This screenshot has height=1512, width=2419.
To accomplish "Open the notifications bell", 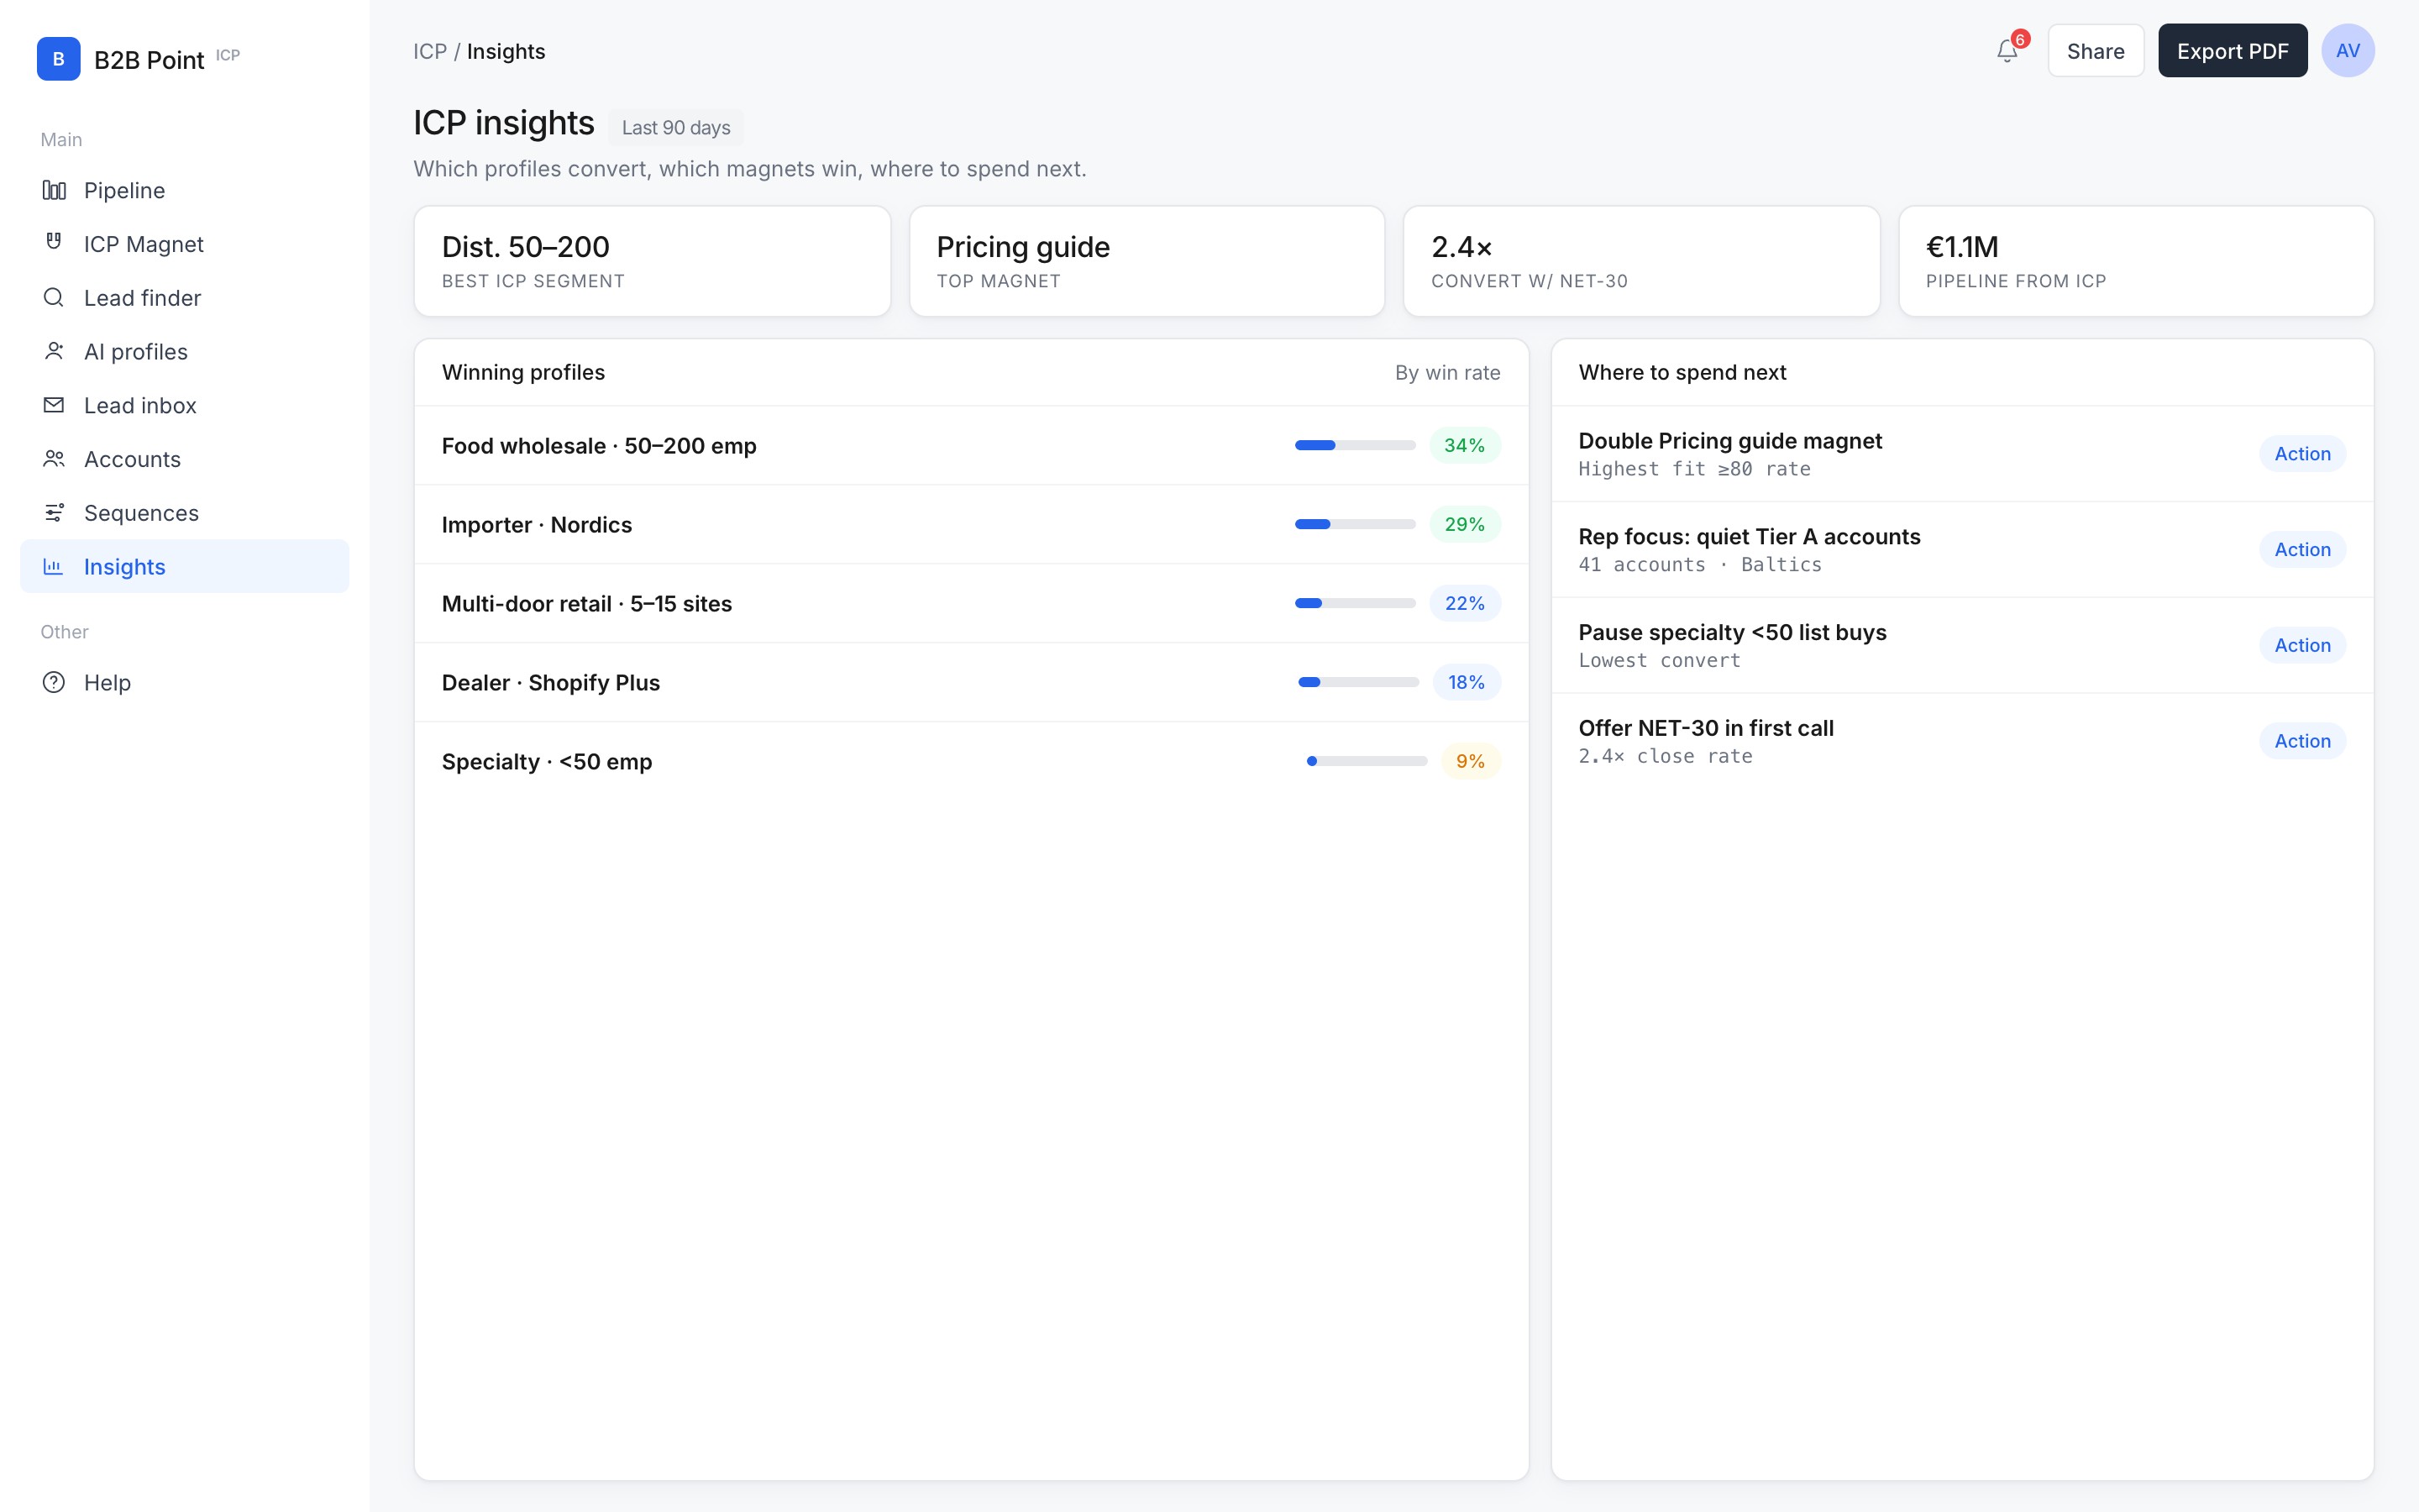I will pyautogui.click(x=2007, y=51).
